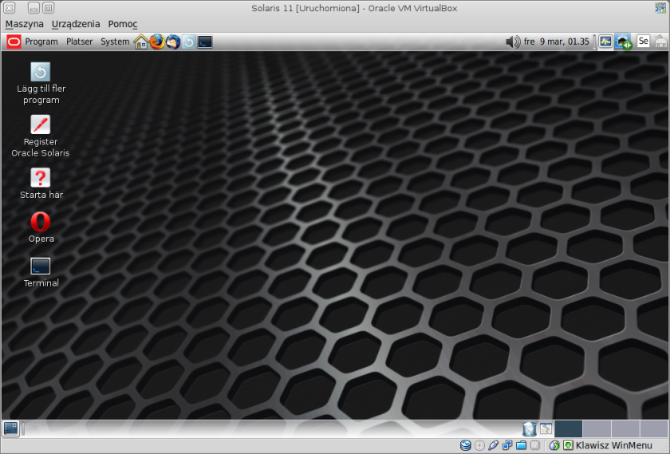Image resolution: width=670 pixels, height=454 pixels.
Task: Toggle show desktop button in bottom panel
Action: coord(10,428)
